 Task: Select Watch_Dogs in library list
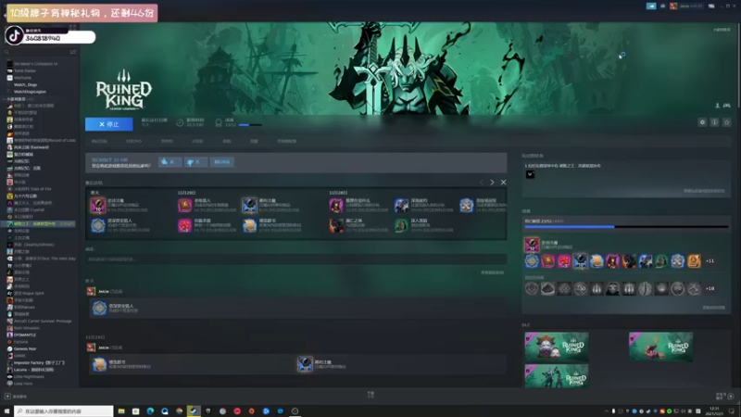(x=25, y=84)
